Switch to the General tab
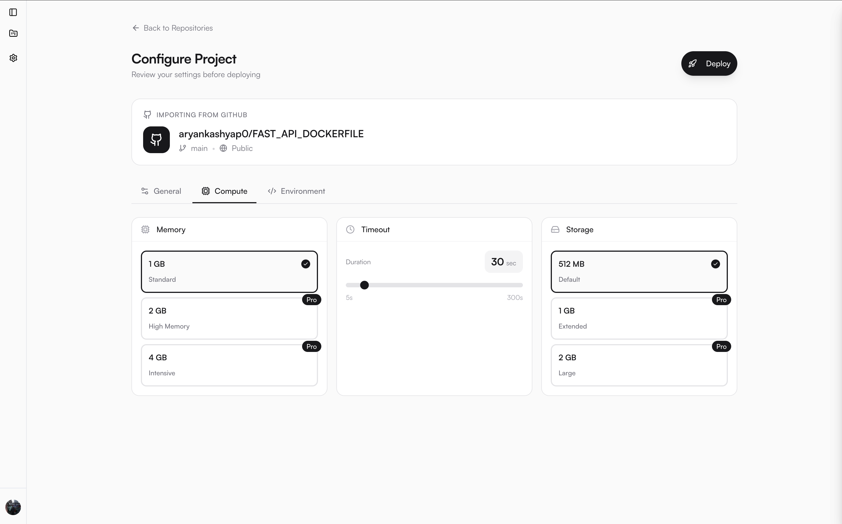Image resolution: width=842 pixels, height=524 pixels. click(161, 191)
